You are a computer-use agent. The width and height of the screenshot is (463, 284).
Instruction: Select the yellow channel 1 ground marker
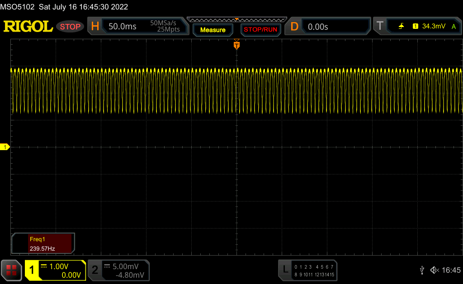click(x=5, y=147)
